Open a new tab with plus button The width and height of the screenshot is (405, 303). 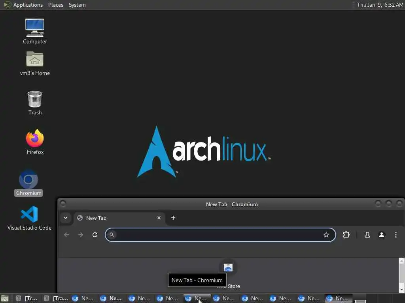[173, 218]
